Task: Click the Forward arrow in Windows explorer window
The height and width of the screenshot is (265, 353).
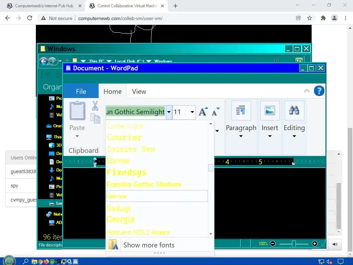Action: point(52,61)
